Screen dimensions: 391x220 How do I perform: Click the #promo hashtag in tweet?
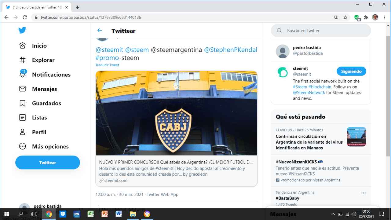pos(107,58)
